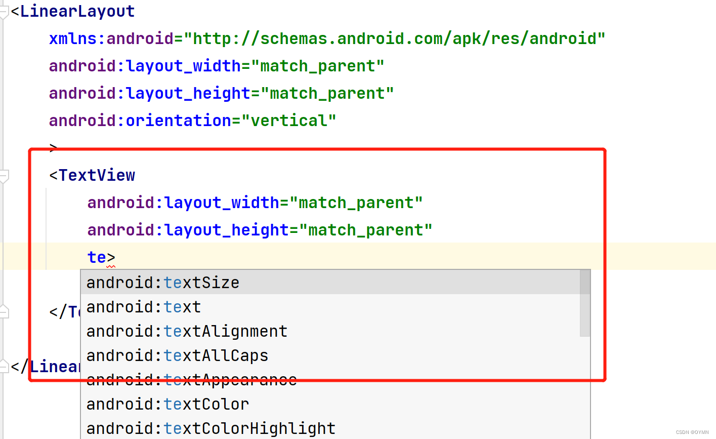The width and height of the screenshot is (716, 439).
Task: Click the closing LinearLayout tag fold marker
Action: [4, 366]
